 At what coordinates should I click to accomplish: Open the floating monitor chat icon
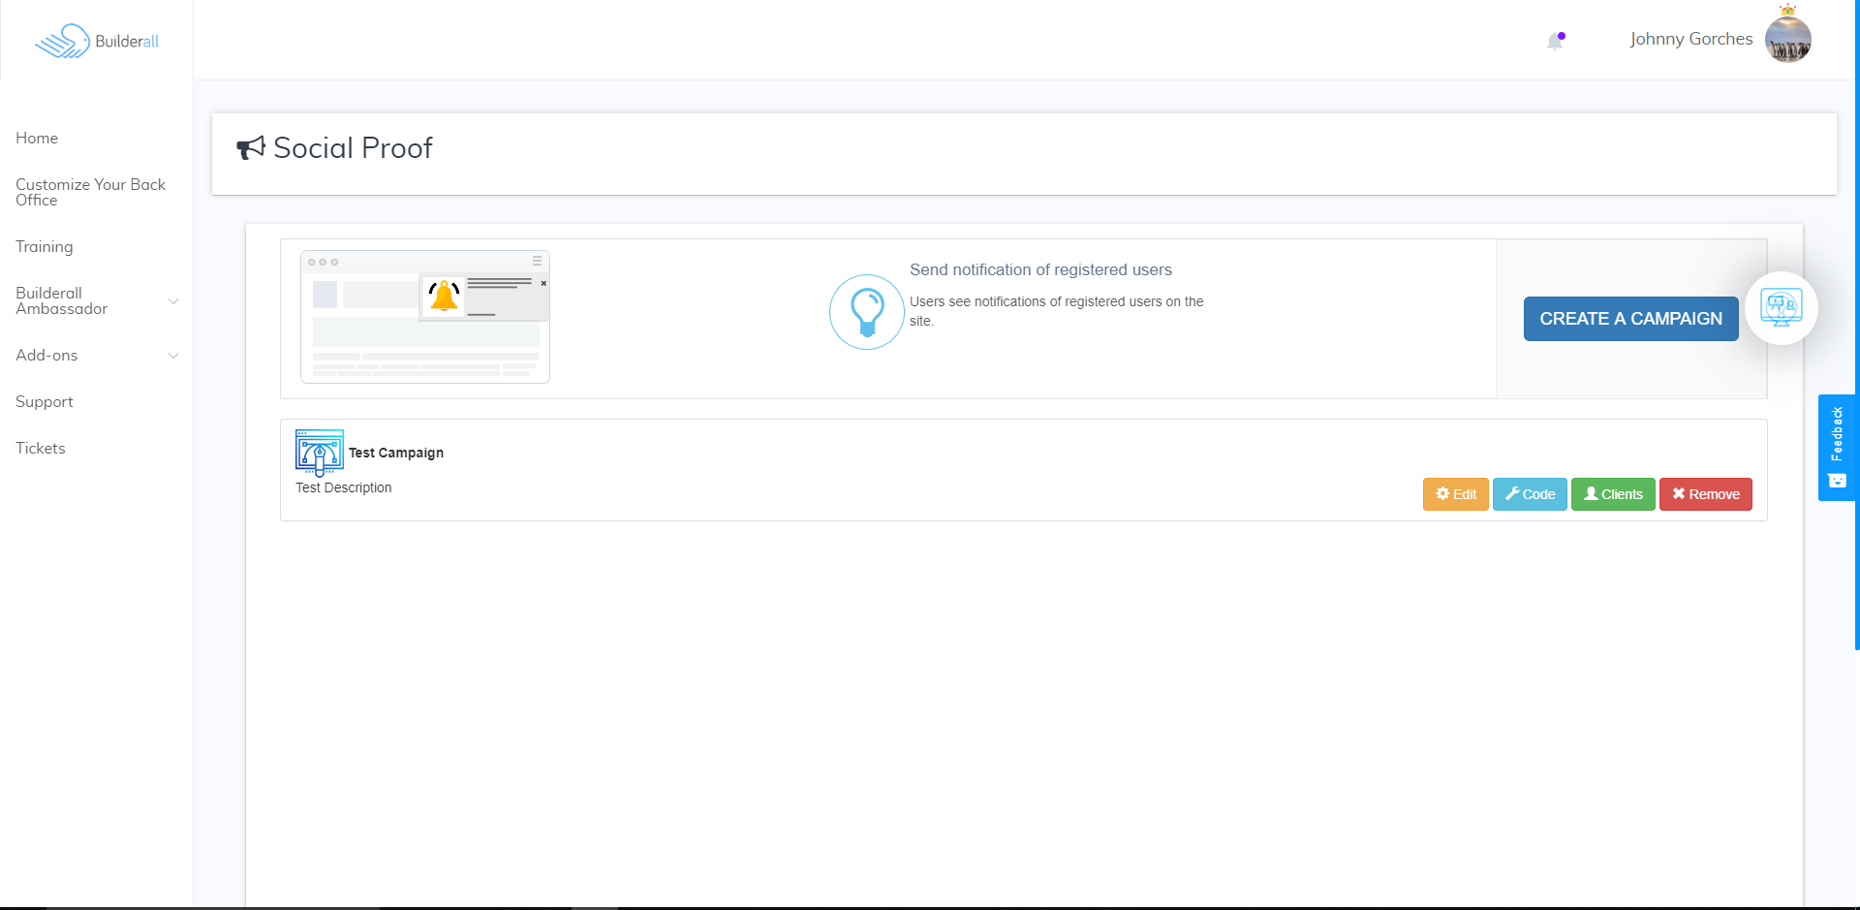(1781, 308)
